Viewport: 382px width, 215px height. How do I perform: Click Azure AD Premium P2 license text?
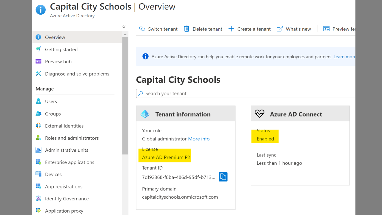coord(166,157)
